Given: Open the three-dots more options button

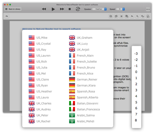Looking at the screenshot, I should pos(148,9).
